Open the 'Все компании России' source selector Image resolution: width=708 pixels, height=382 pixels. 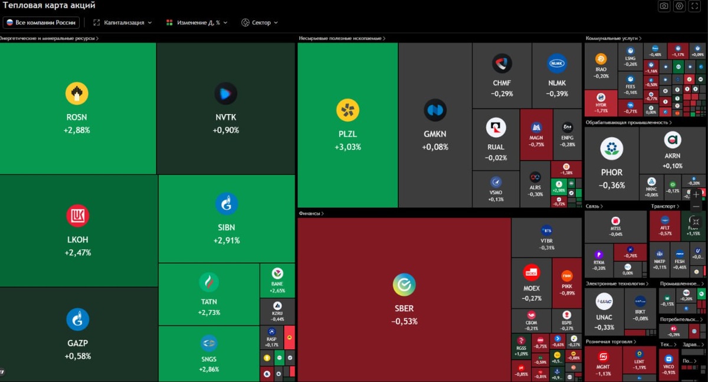(41, 22)
